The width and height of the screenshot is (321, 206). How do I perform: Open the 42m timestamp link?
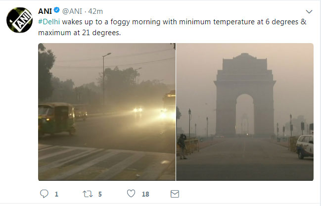click(x=96, y=11)
